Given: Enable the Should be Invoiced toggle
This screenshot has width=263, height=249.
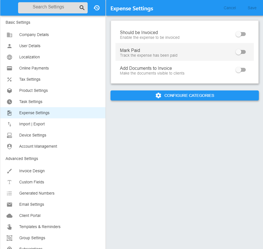Looking at the screenshot, I should [x=240, y=34].
